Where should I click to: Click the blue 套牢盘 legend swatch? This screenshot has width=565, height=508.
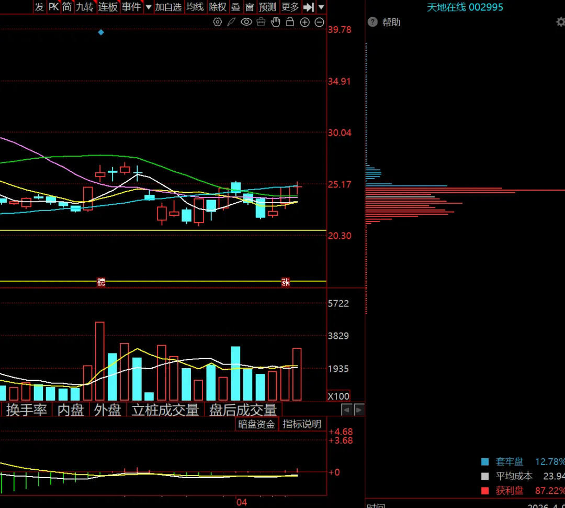click(x=485, y=461)
